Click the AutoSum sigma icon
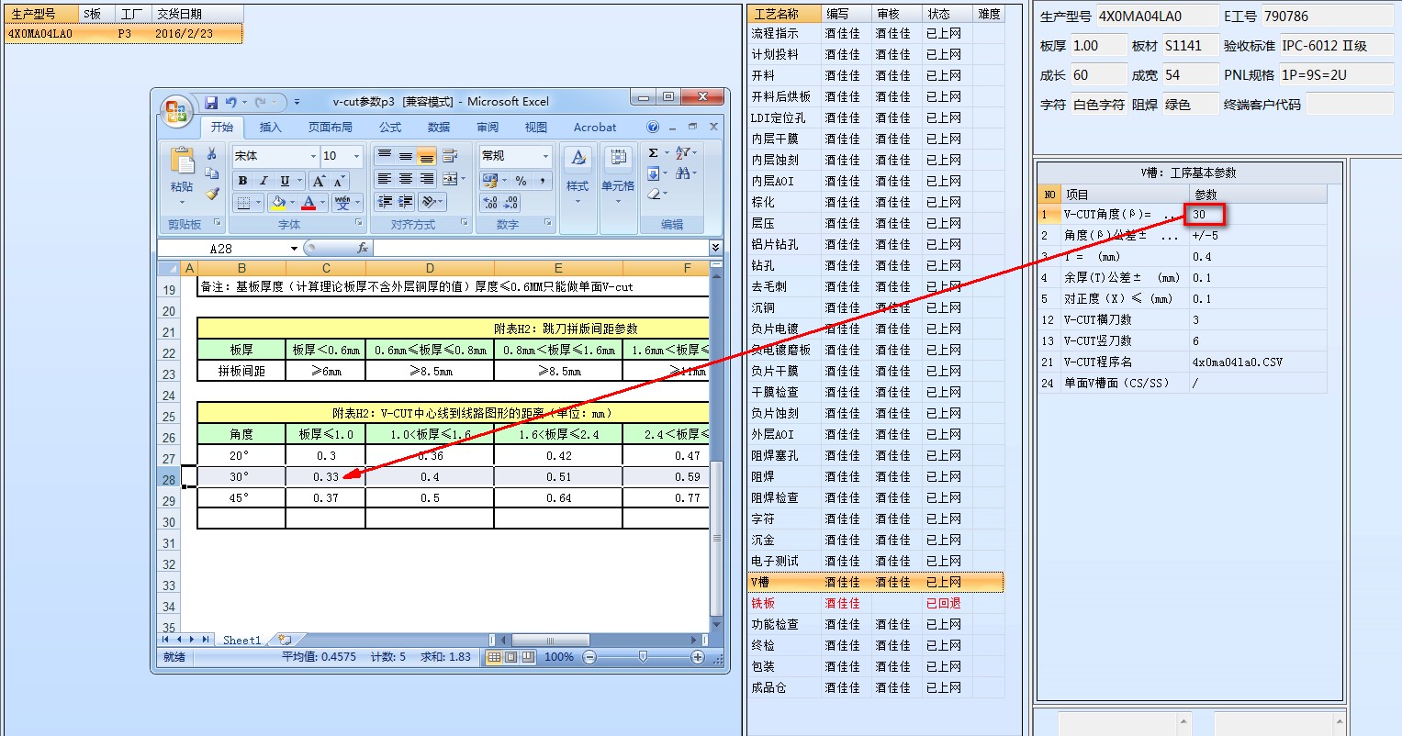1402x736 pixels. [653, 153]
